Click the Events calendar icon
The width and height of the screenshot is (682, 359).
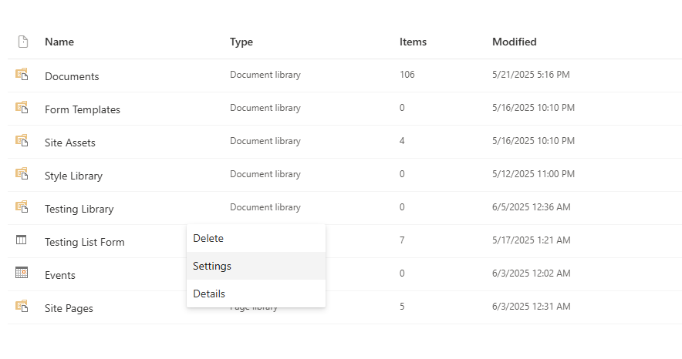(x=22, y=273)
